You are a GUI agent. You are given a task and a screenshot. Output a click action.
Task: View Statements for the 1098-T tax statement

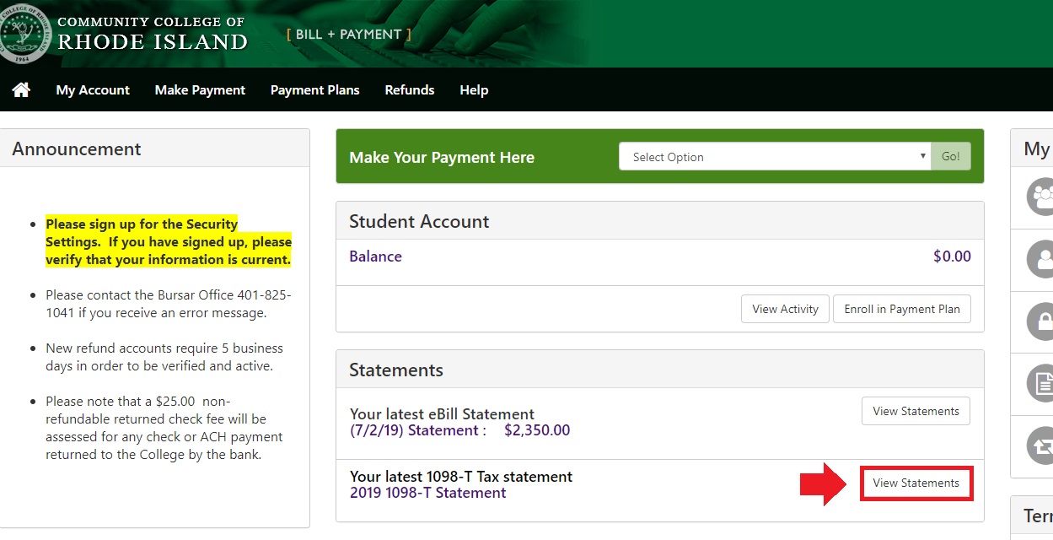[916, 483]
